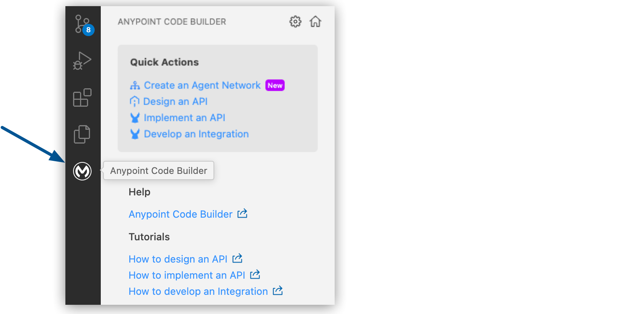Open Design an API quick action
Viewport: 617px width, 314px height.
175,101
